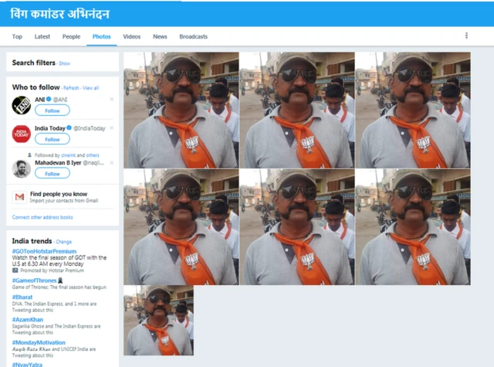494x367 pixels.
Task: Go to the News tab
Action: click(x=160, y=36)
